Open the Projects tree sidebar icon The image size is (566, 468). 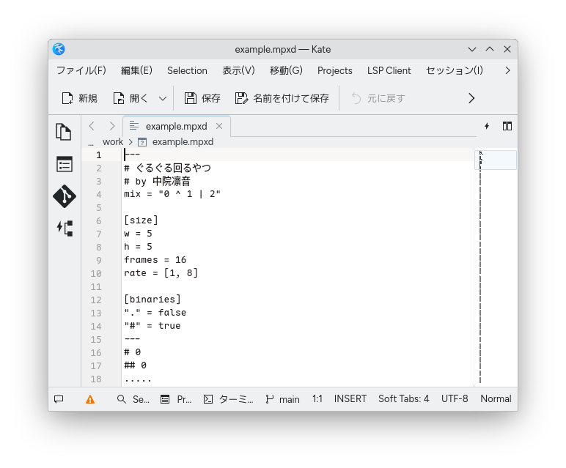pyautogui.click(x=64, y=228)
